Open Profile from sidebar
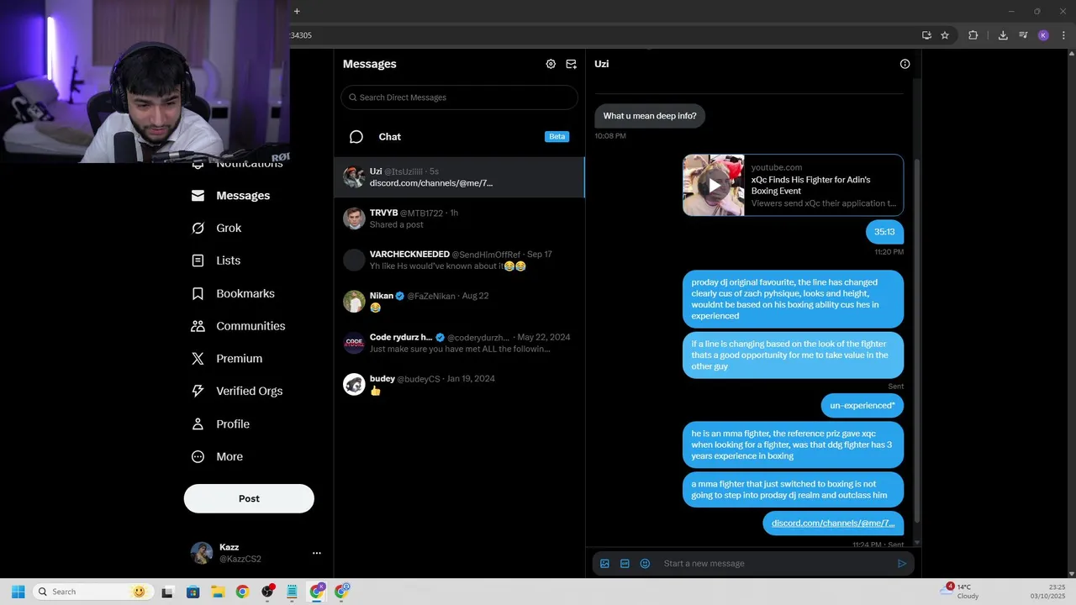 coord(221,424)
